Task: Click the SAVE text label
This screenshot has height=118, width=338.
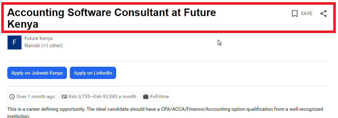Action: tap(306, 14)
